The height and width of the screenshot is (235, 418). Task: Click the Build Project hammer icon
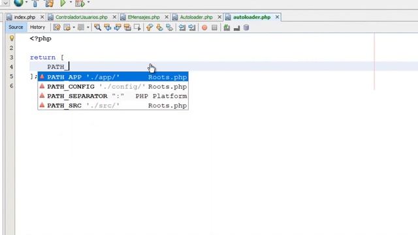pyautogui.click(x=35, y=3)
